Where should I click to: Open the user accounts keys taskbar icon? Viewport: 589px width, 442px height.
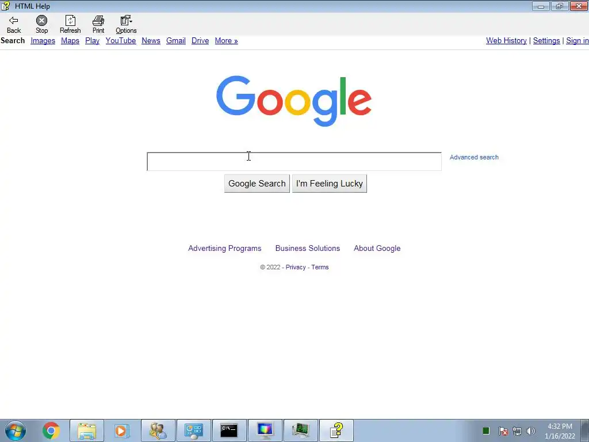click(158, 430)
